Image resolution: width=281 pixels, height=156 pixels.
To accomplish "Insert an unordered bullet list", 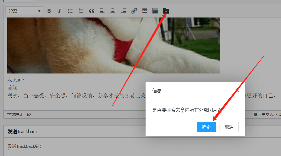I will (x=70, y=11).
